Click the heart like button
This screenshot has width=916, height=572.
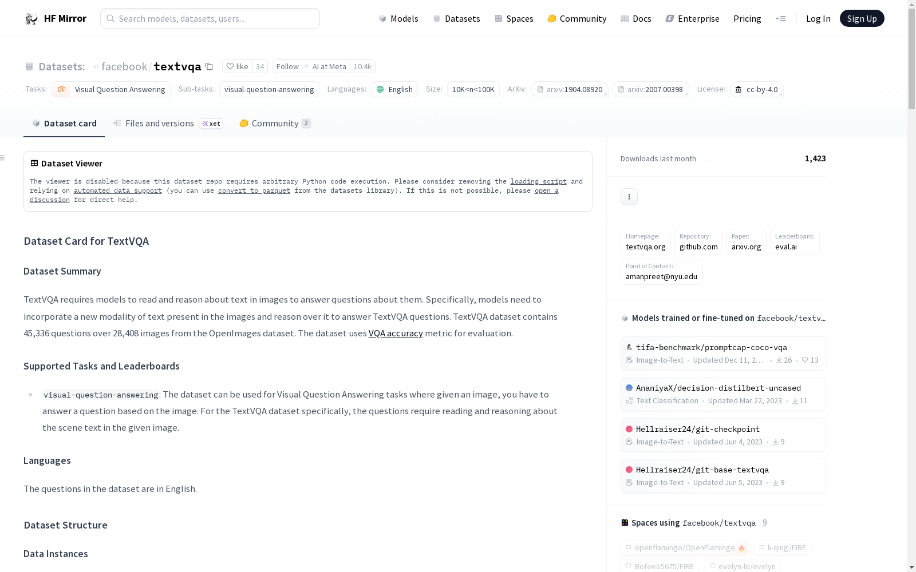click(237, 67)
